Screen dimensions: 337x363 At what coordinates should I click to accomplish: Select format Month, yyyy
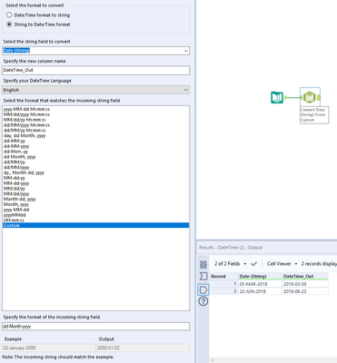pyautogui.click(x=95, y=204)
